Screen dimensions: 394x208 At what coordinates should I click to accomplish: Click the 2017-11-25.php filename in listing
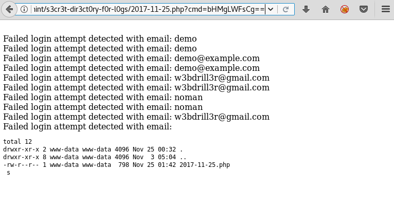205,165
